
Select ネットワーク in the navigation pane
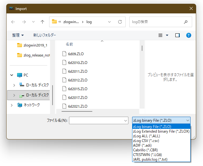[x=28, y=105]
